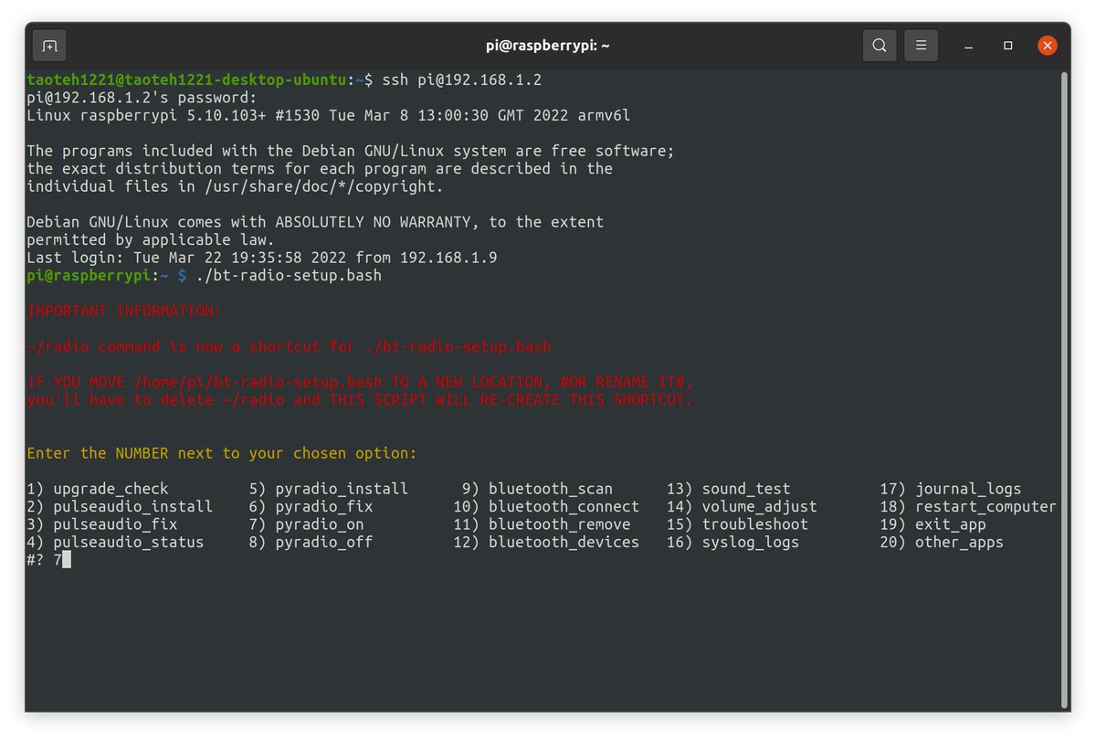
Task: Click the '13) sound_test' option text
Action: (729, 489)
